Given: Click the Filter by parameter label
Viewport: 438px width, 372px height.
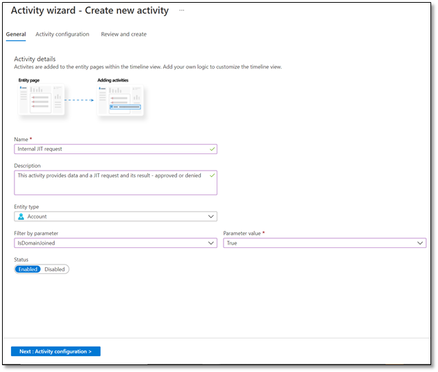Looking at the screenshot, I should tap(36, 233).
